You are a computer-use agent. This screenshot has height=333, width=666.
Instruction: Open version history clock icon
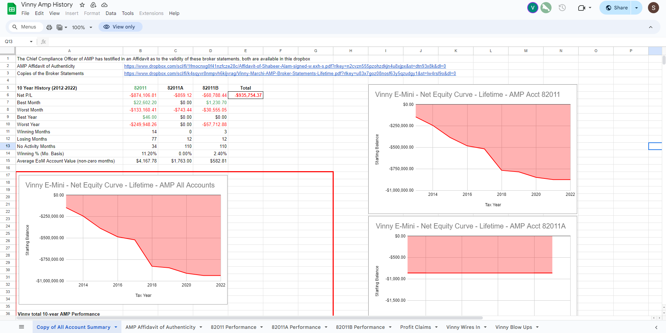pyautogui.click(x=562, y=8)
